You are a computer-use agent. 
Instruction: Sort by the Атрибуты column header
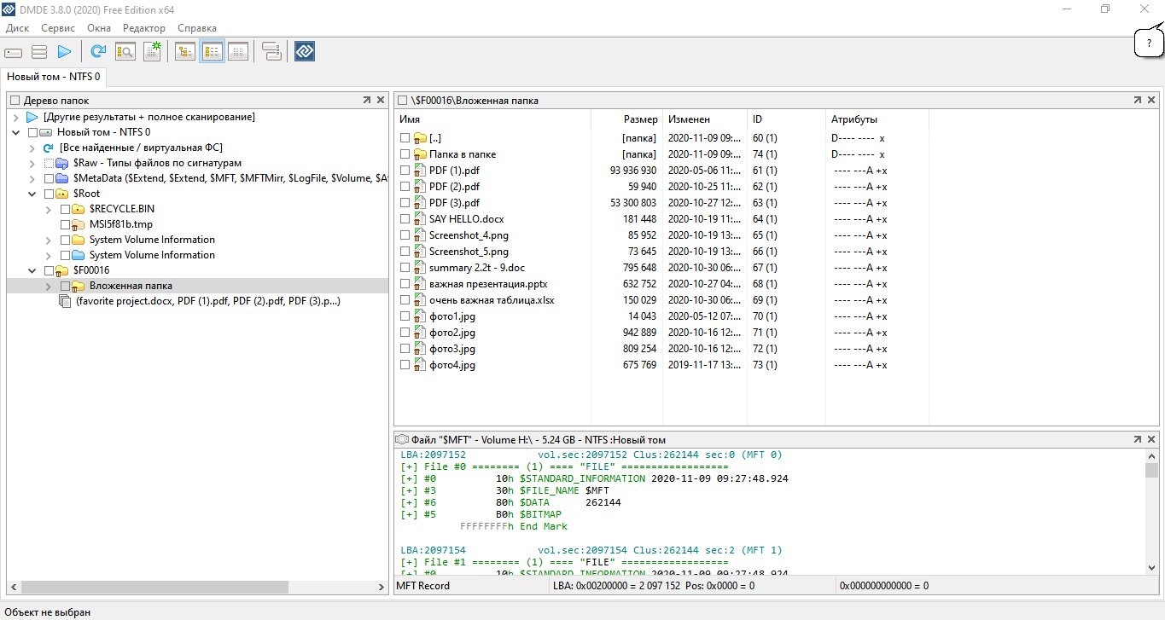tap(877, 119)
